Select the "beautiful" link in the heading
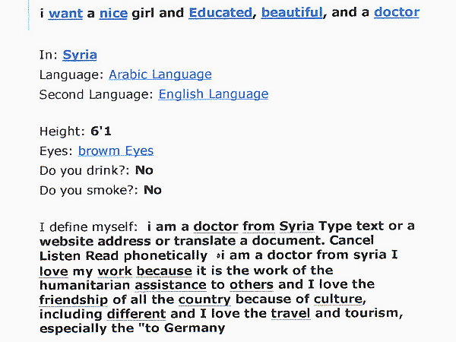This screenshot has height=342, width=456. coord(292,13)
